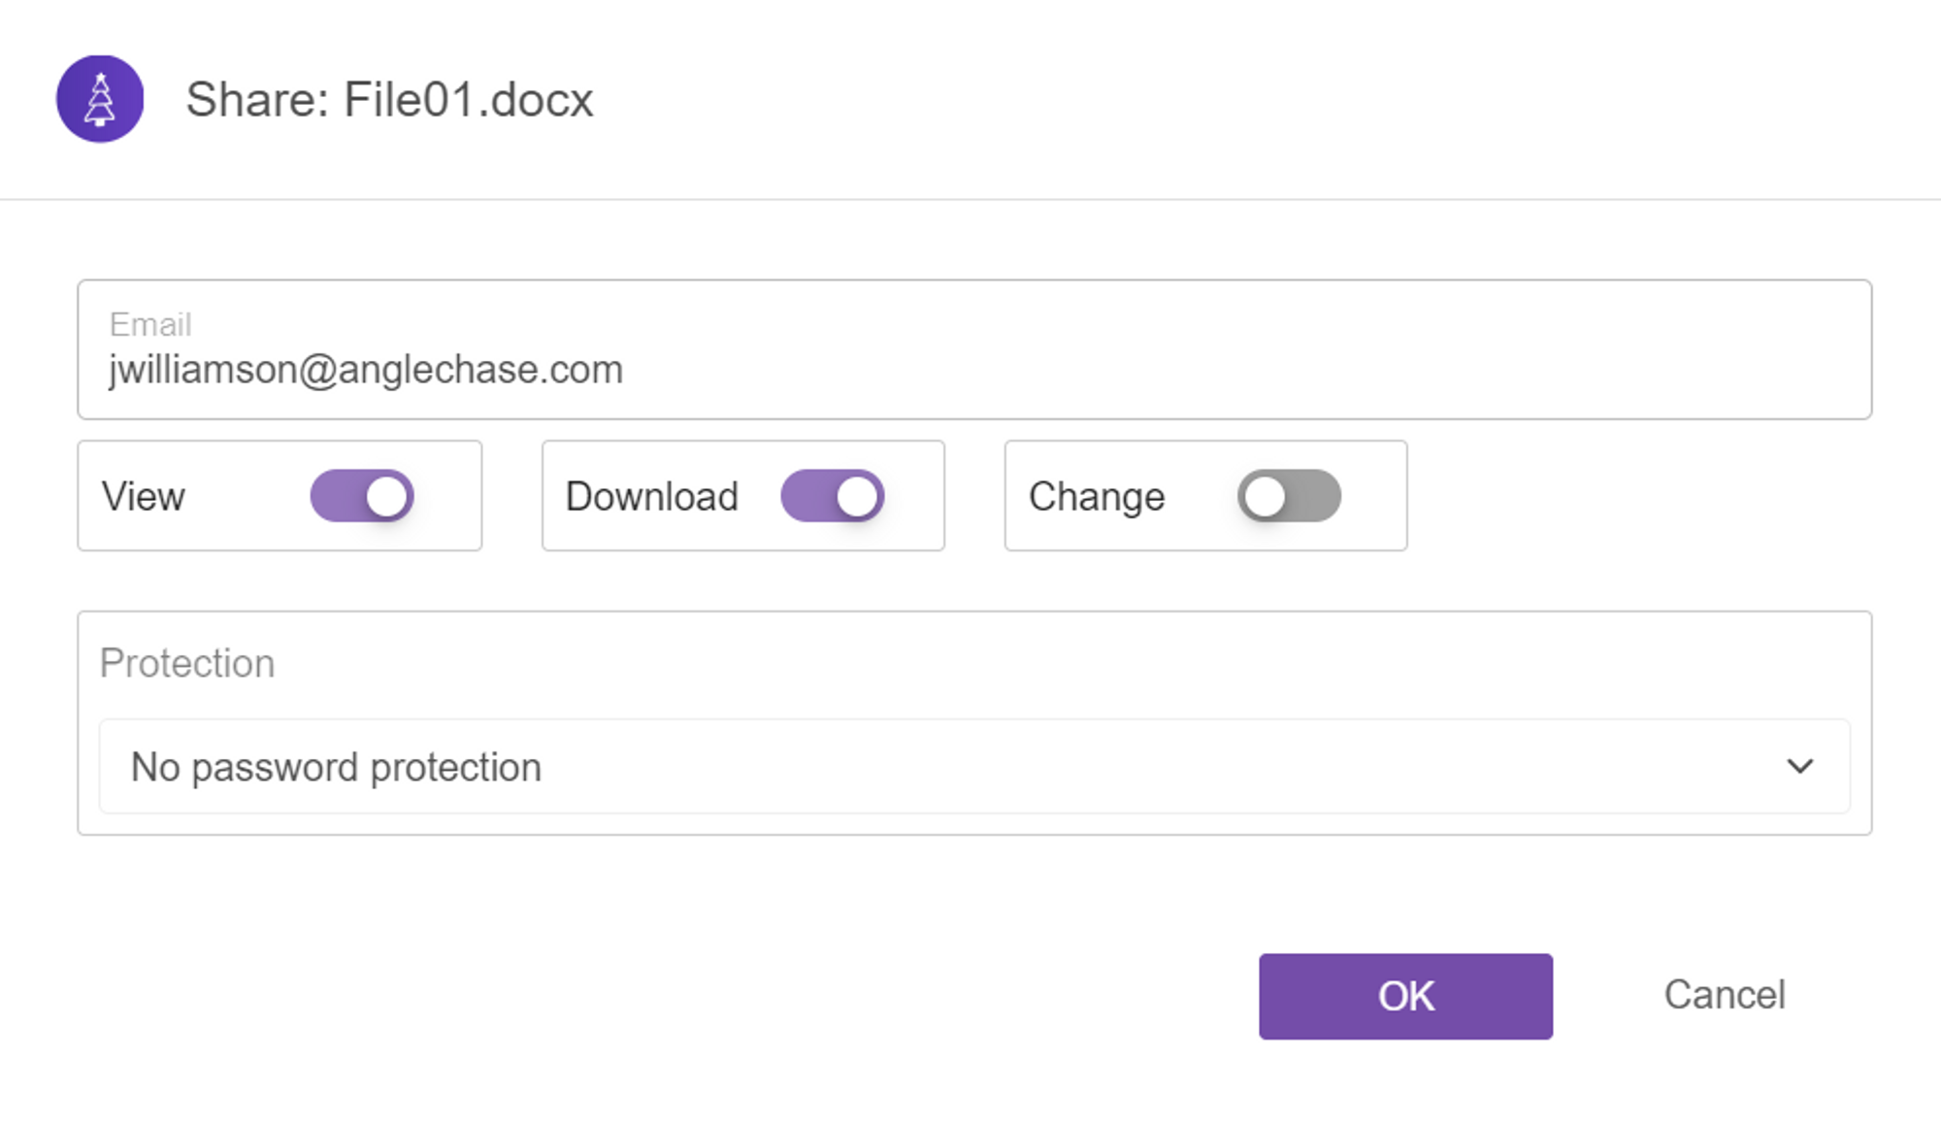Click the purple tree logo icon
The height and width of the screenshot is (1126, 1941).
pos(100,99)
